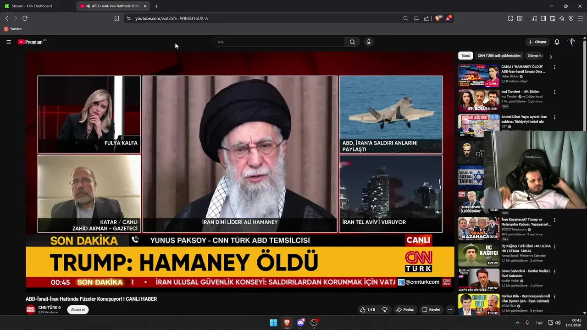Show more filter chips with right chevron
The height and width of the screenshot is (330, 587).
pyautogui.click(x=550, y=56)
